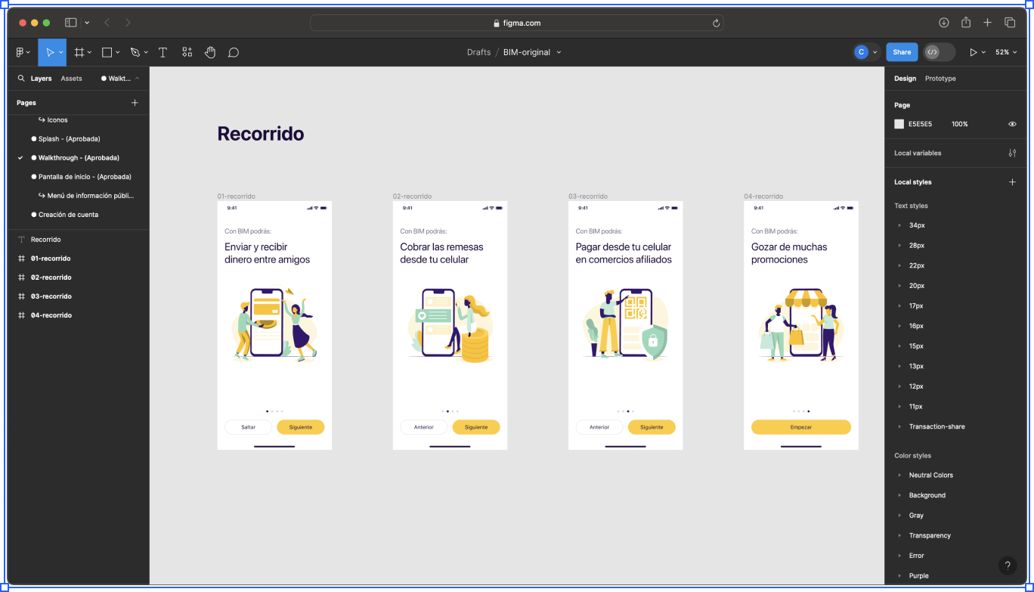The width and height of the screenshot is (1034, 592).
Task: Select the Move tool
Action: point(49,52)
